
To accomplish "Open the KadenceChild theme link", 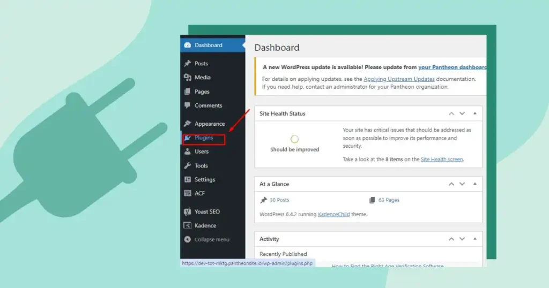I will tap(333, 214).
